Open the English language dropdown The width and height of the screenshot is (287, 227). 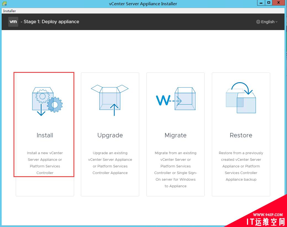tap(267, 22)
